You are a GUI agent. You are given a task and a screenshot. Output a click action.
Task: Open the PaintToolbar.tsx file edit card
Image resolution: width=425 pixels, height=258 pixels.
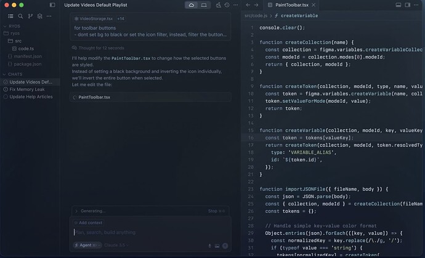(x=150, y=97)
